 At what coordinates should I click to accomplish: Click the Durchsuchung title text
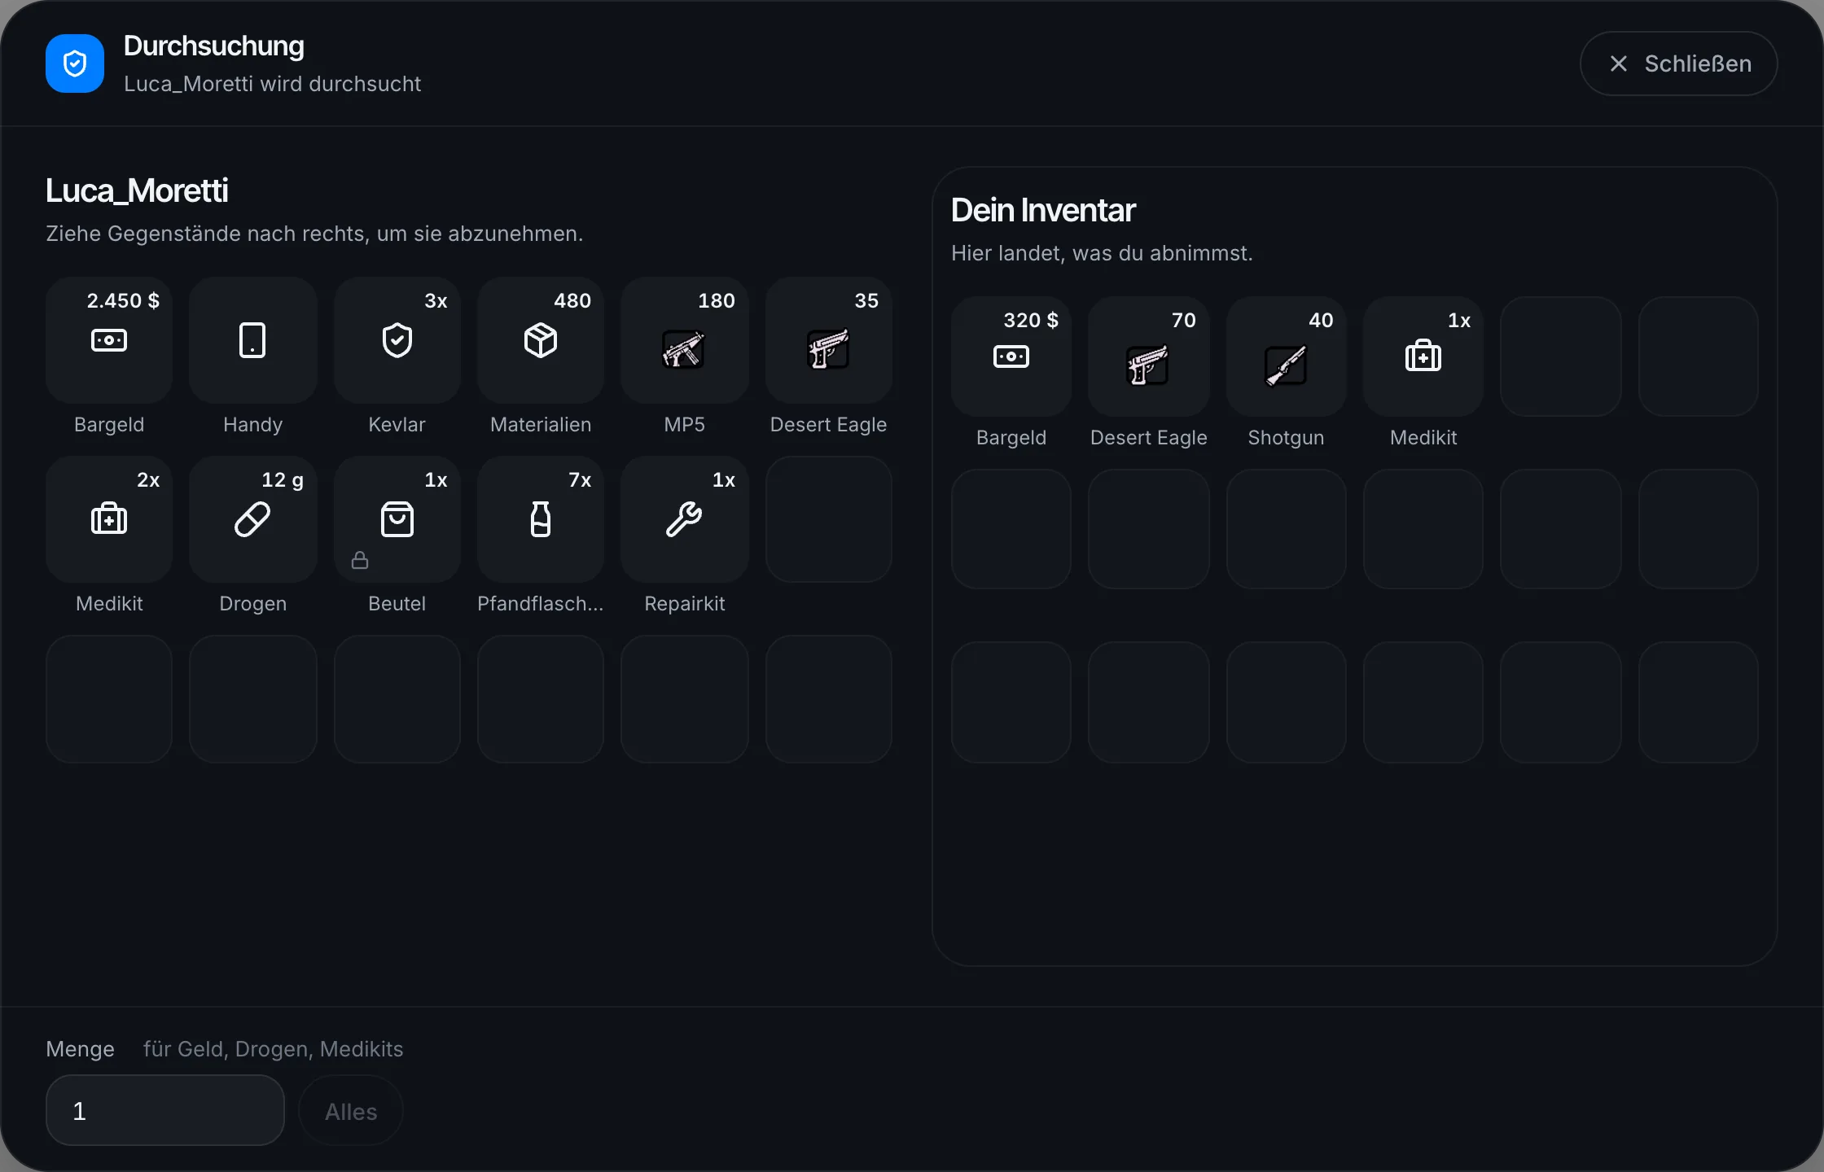[x=214, y=46]
